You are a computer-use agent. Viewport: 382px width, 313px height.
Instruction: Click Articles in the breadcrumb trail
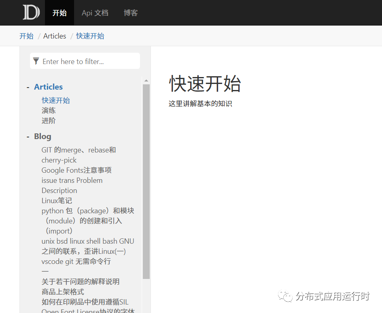click(x=55, y=36)
